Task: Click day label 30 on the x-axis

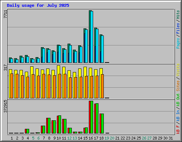Action: 165,138
